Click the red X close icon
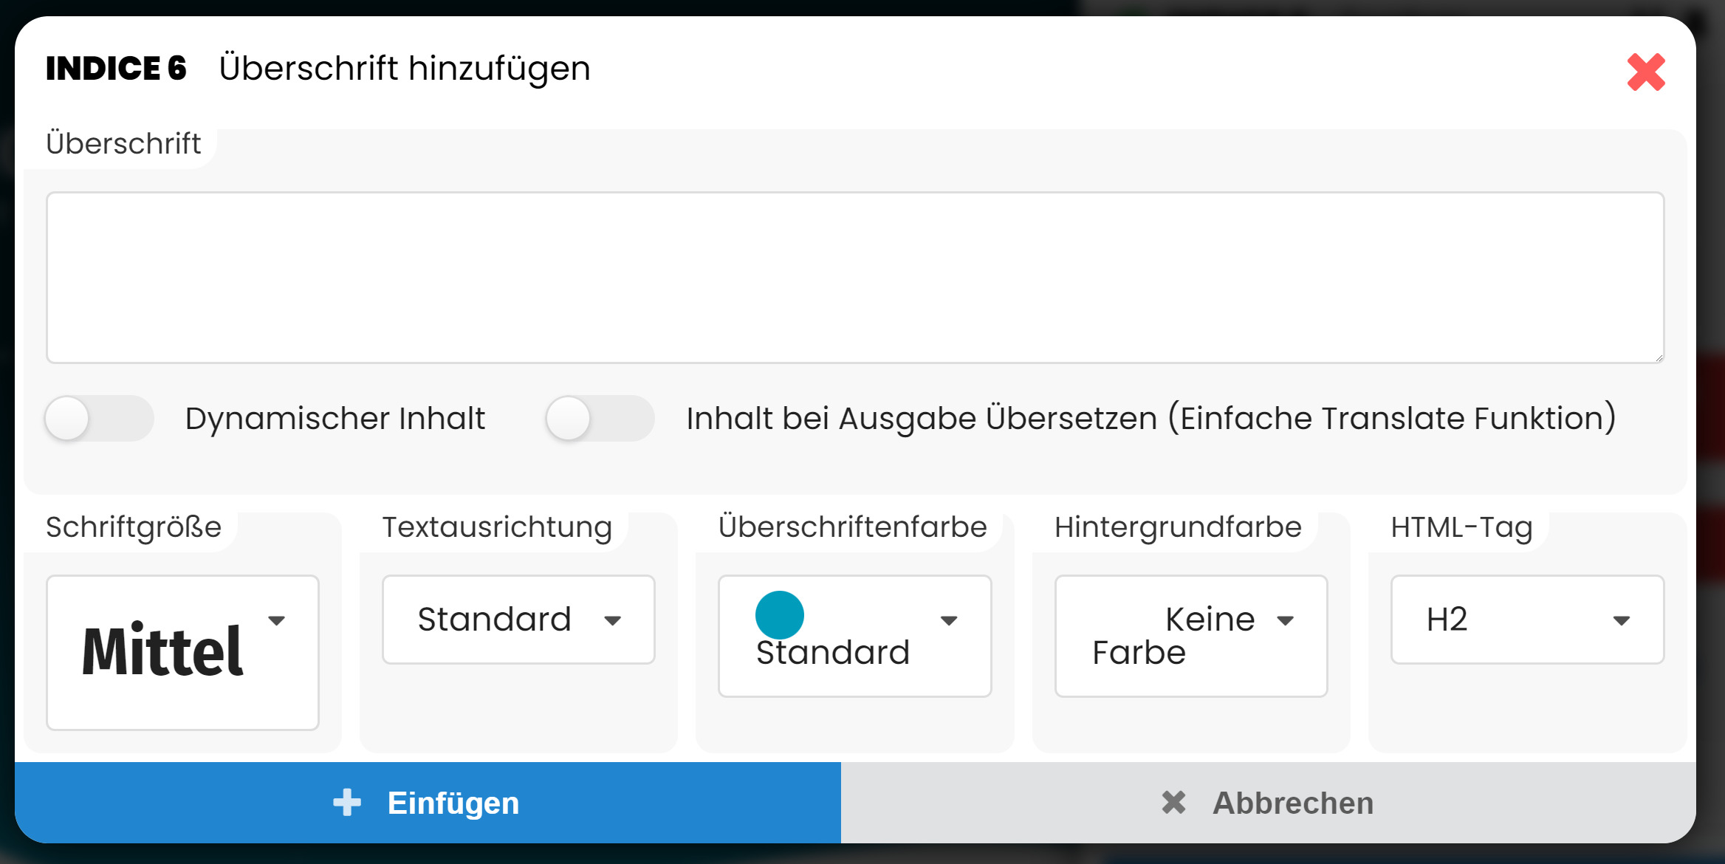Image resolution: width=1725 pixels, height=864 pixels. click(x=1646, y=72)
